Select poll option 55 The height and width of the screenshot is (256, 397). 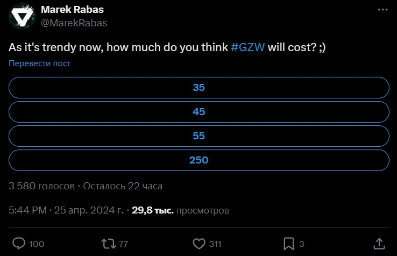tap(199, 136)
